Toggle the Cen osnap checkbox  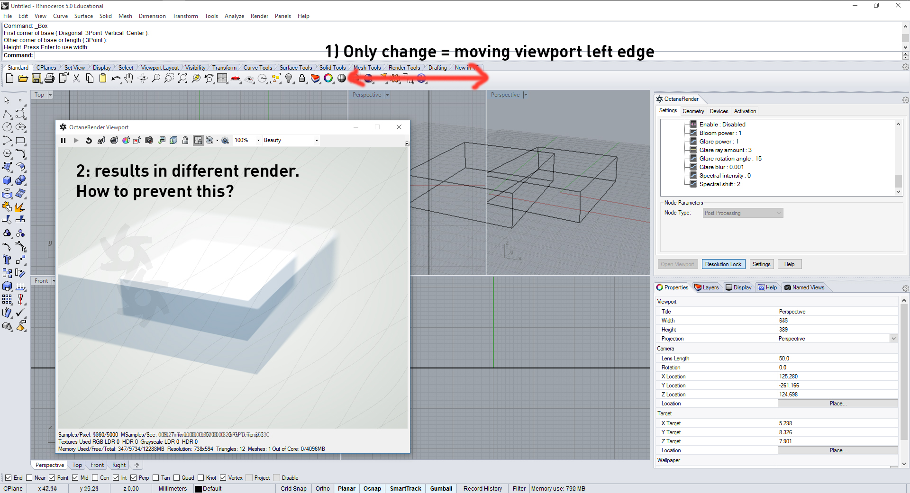[95, 478]
